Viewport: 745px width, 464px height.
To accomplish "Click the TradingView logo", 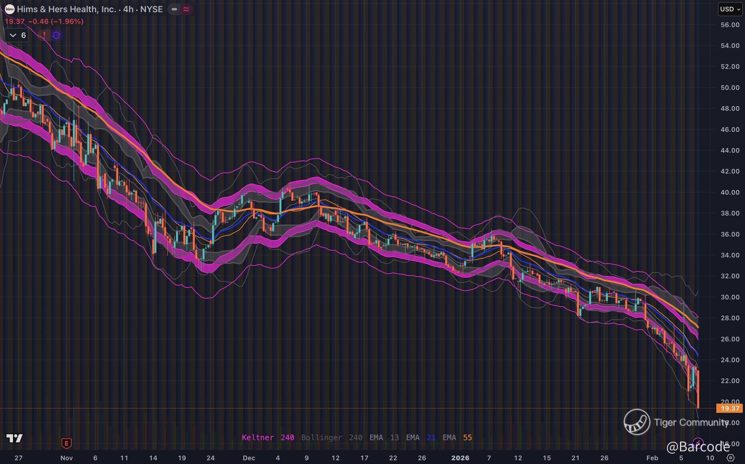I will pos(14,438).
